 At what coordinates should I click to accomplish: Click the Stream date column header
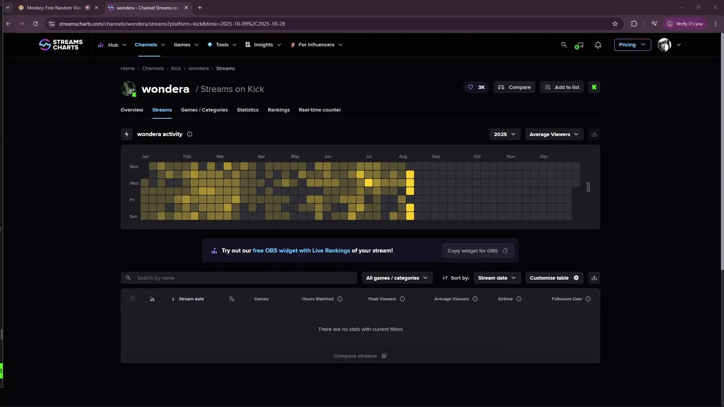pyautogui.click(x=191, y=299)
